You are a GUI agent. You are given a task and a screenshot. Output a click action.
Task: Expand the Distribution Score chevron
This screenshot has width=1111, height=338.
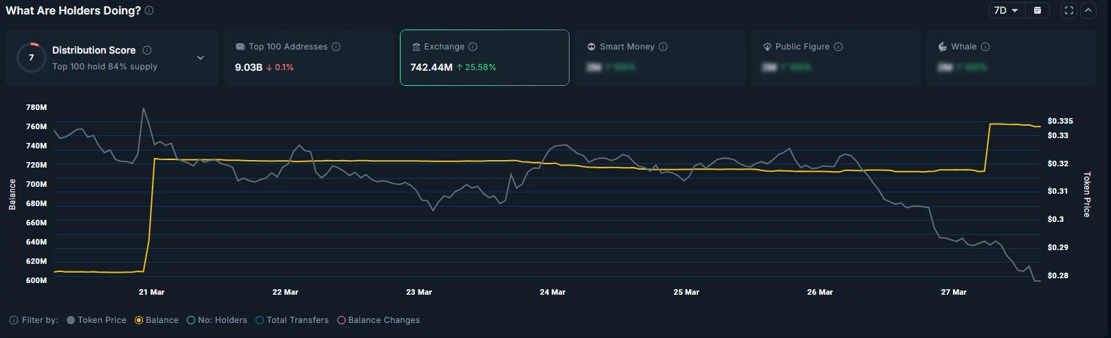click(201, 58)
